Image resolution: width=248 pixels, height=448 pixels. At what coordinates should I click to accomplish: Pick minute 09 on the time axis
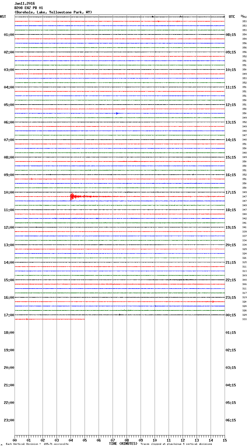141,440
